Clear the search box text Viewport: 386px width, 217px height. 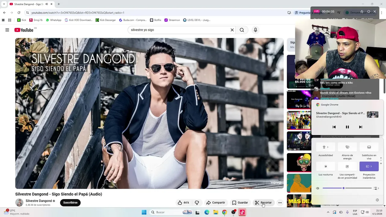click(232, 30)
